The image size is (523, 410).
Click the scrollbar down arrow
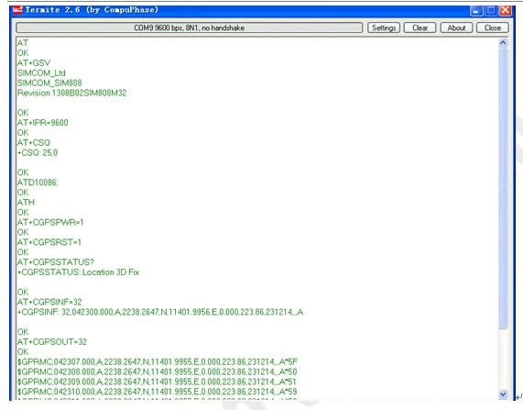[503, 394]
